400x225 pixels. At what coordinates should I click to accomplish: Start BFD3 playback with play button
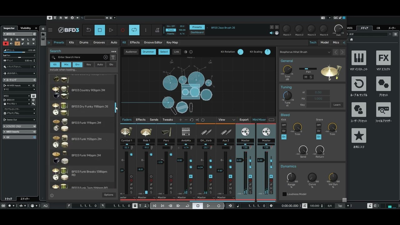111,30
